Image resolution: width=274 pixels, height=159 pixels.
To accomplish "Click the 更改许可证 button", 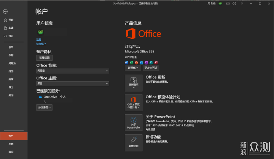I will 151,68.
